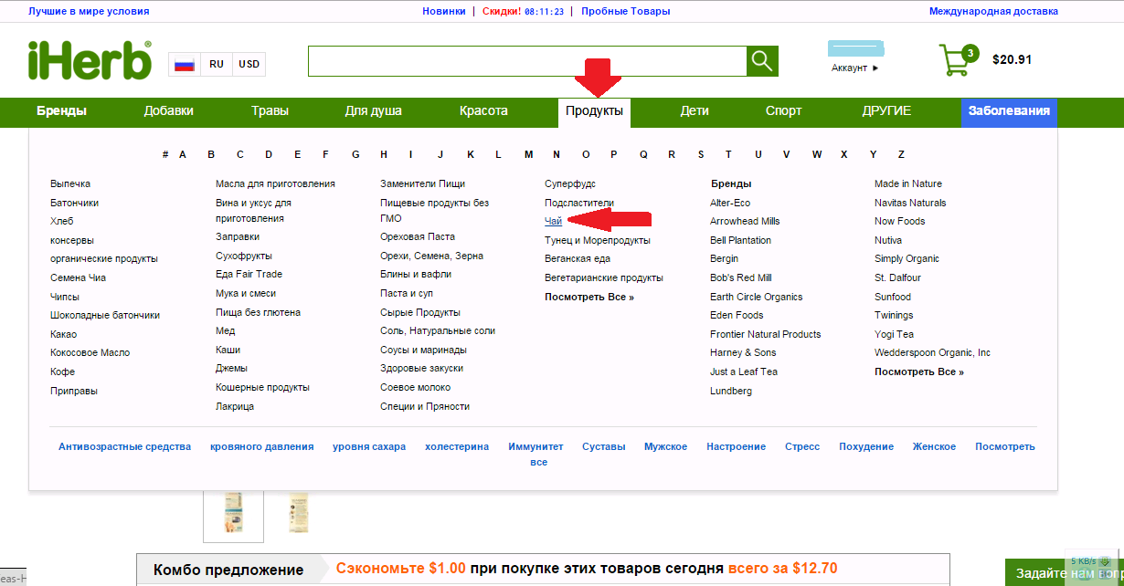1124x586 pixels.
Task: Click Посмотреть Все under Wedderspoon Organic
Action: (919, 371)
